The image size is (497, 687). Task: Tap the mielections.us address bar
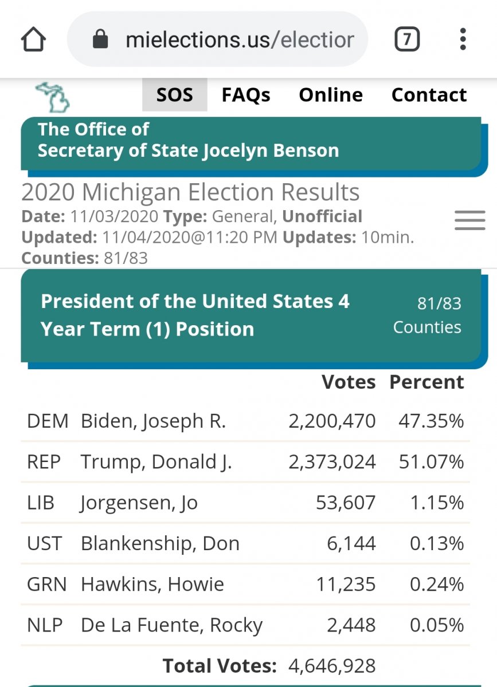(x=239, y=40)
